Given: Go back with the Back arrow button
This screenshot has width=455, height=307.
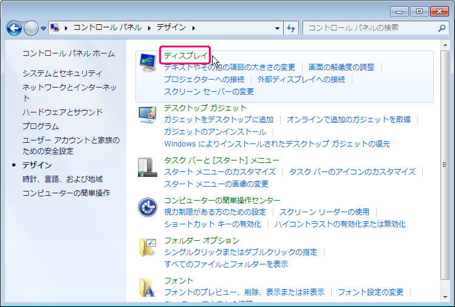Looking at the screenshot, I should pyautogui.click(x=14, y=28).
